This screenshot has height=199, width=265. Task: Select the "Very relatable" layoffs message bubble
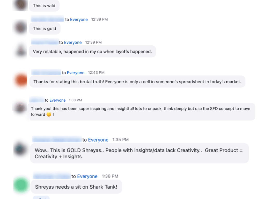(x=92, y=52)
